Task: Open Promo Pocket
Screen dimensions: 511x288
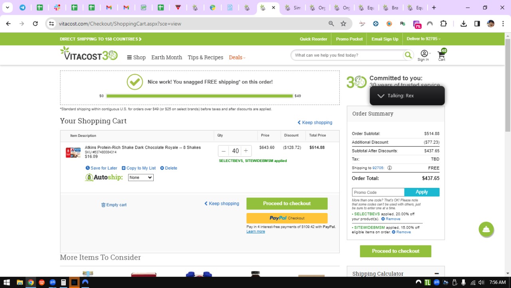Action: pyautogui.click(x=349, y=39)
